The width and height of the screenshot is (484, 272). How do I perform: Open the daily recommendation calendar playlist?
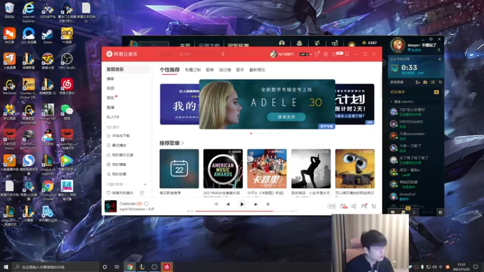179,169
